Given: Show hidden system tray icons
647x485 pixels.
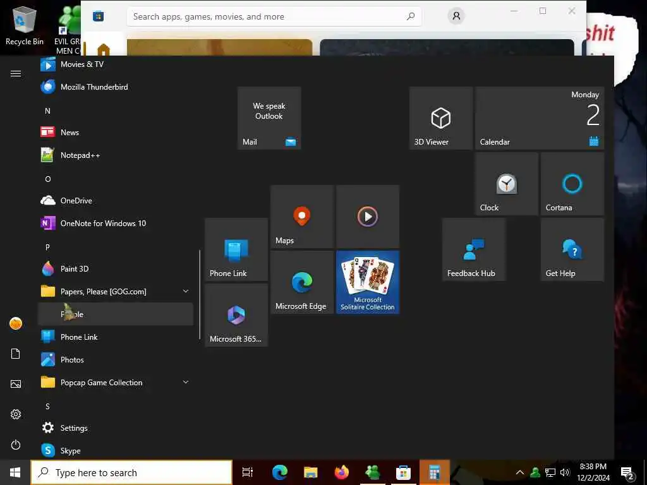Looking at the screenshot, I should click(520, 472).
